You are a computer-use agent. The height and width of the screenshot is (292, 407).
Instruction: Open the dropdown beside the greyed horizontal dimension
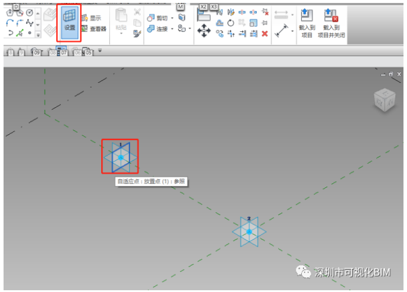292,15
